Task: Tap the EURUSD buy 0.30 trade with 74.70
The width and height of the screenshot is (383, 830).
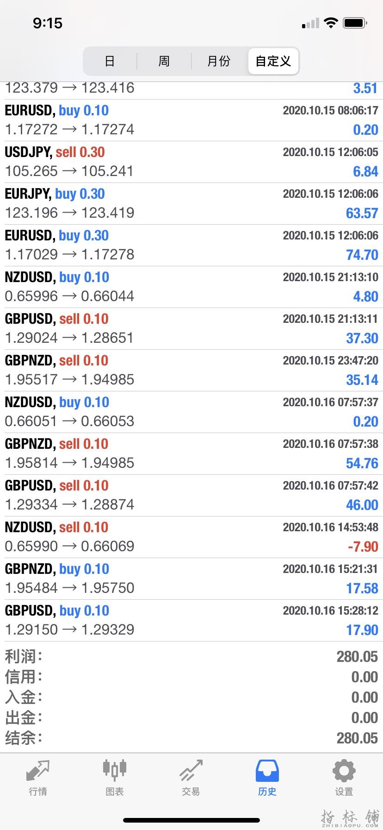Action: click(191, 245)
